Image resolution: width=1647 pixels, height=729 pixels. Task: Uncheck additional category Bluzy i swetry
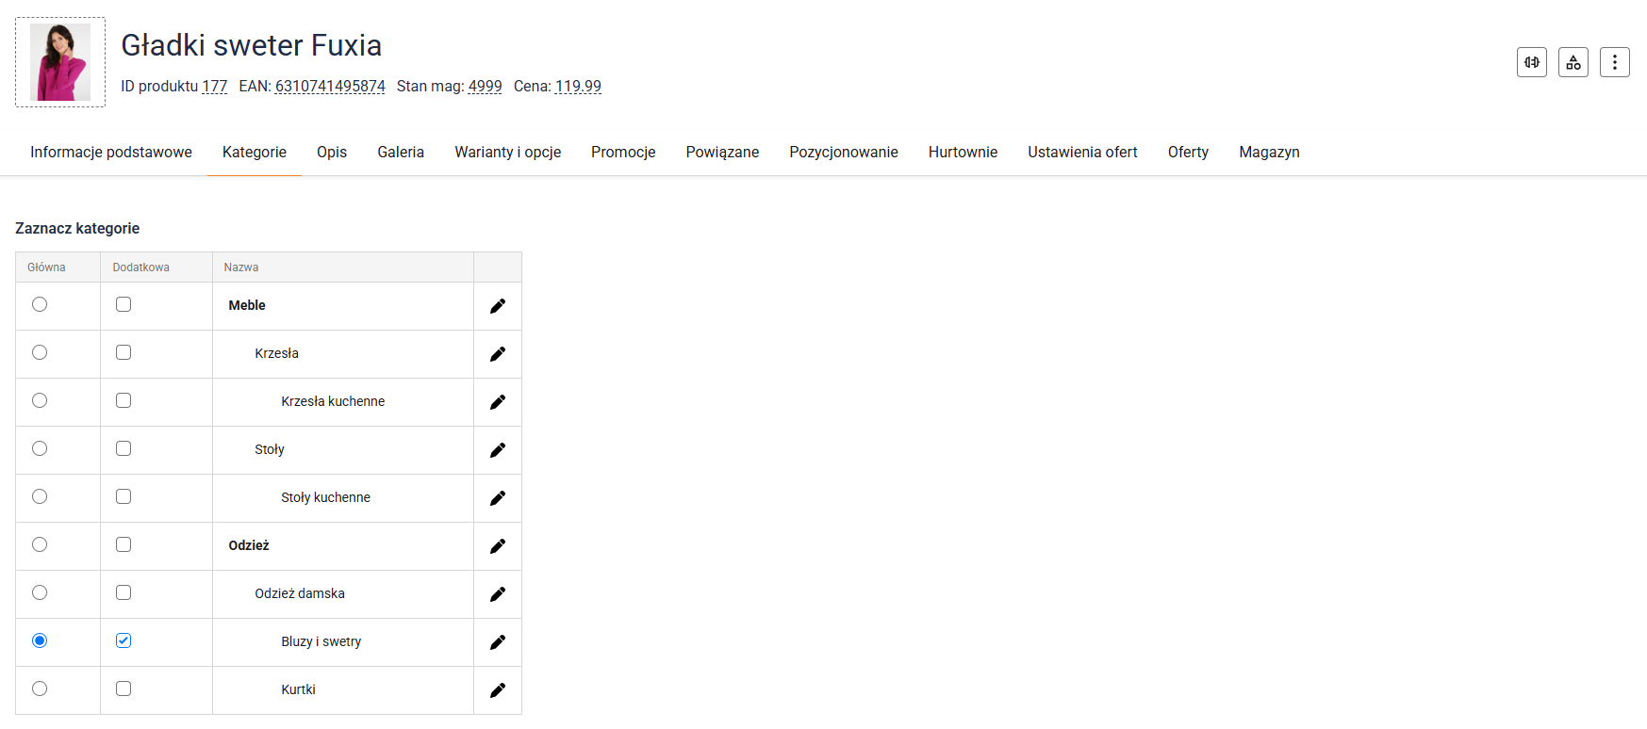point(124,640)
